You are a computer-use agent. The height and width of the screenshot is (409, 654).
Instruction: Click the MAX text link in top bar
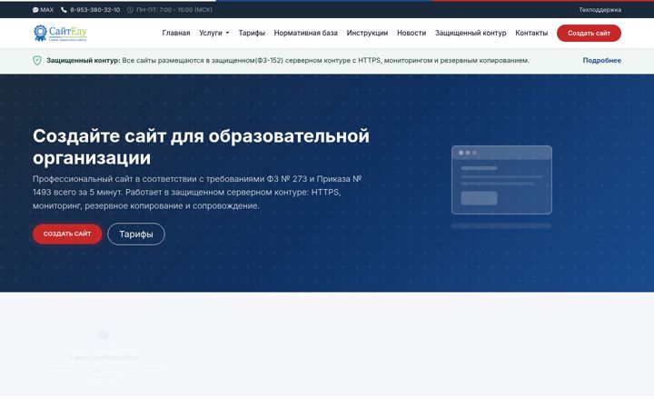coord(46,10)
